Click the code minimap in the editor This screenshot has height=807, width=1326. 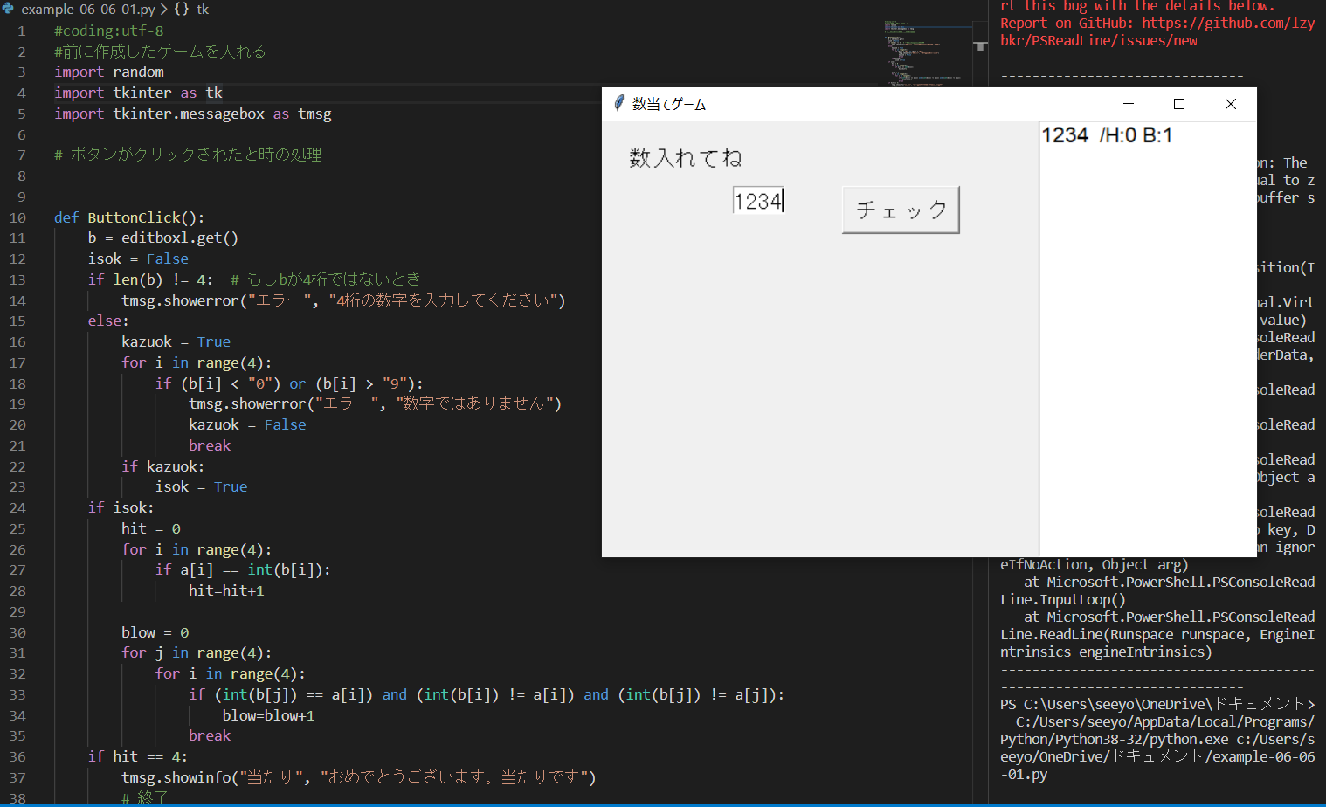[x=923, y=52]
